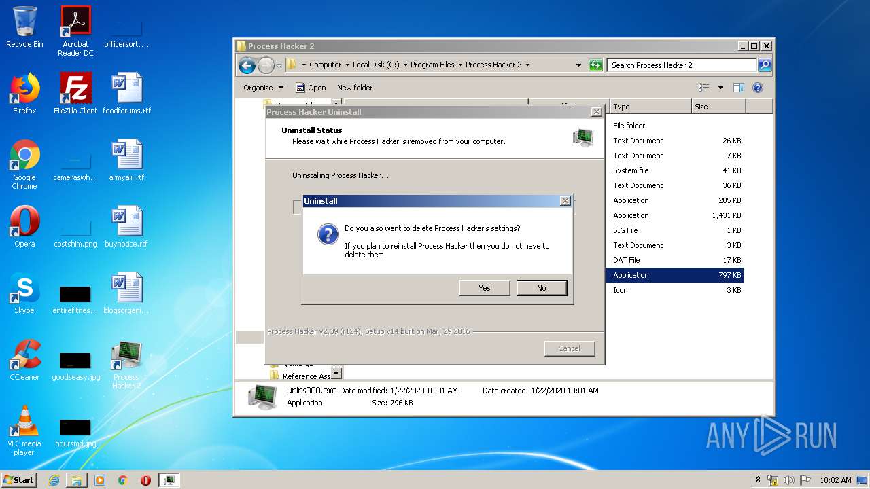Open cameraswh... file on desktop

coord(75,165)
